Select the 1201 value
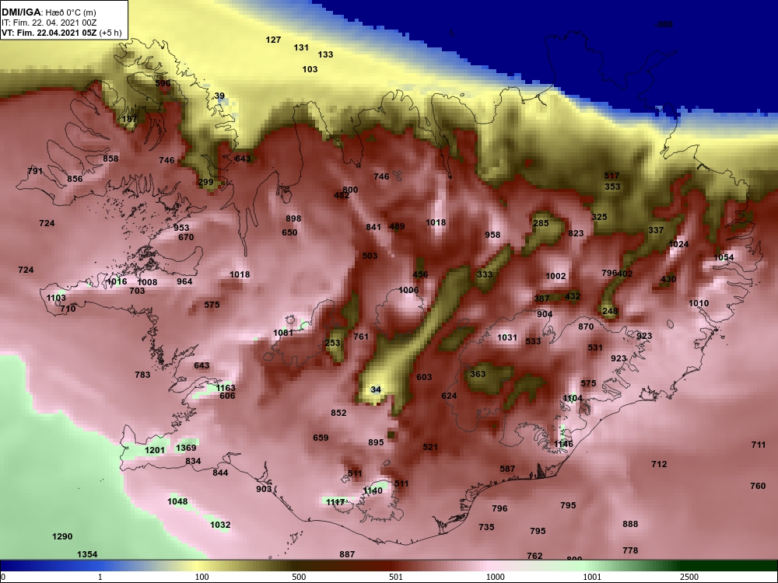Image resolution: width=778 pixels, height=583 pixels. [154, 450]
